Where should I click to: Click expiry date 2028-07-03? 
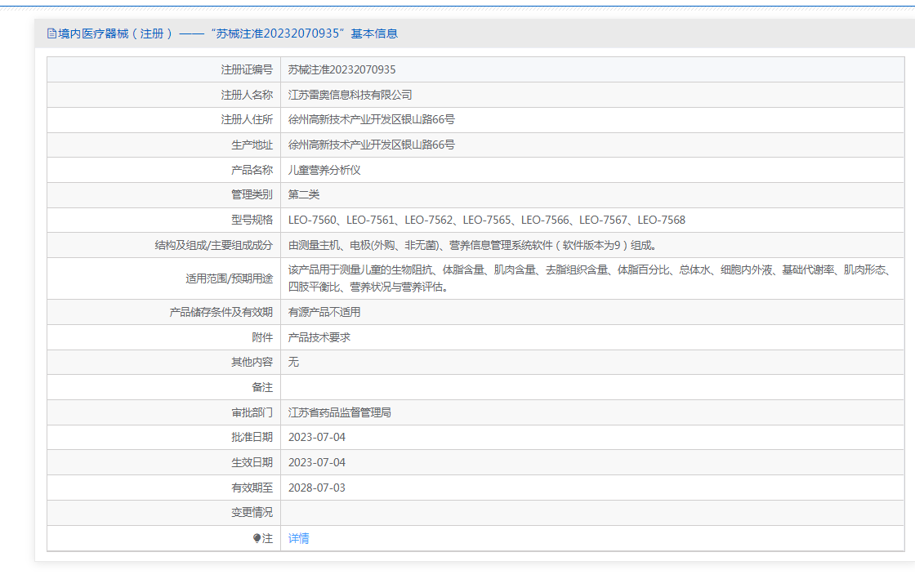317,488
